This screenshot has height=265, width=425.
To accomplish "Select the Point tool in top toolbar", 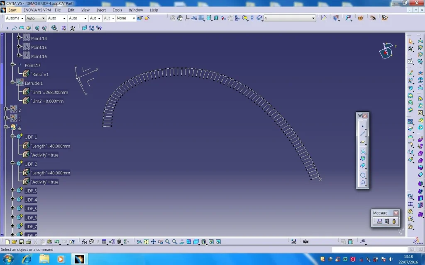I will (7, 28).
